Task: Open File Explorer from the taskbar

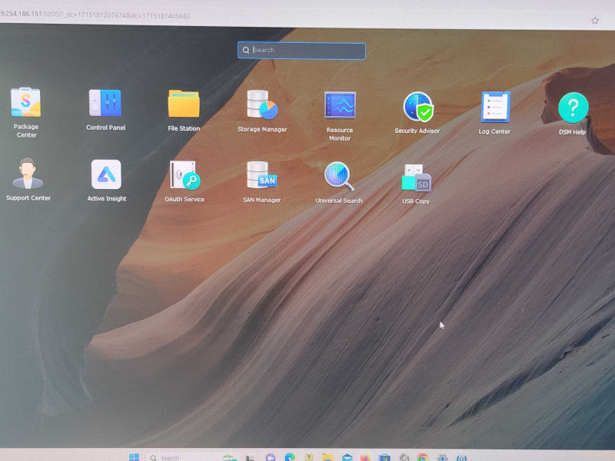Action: click(x=327, y=457)
